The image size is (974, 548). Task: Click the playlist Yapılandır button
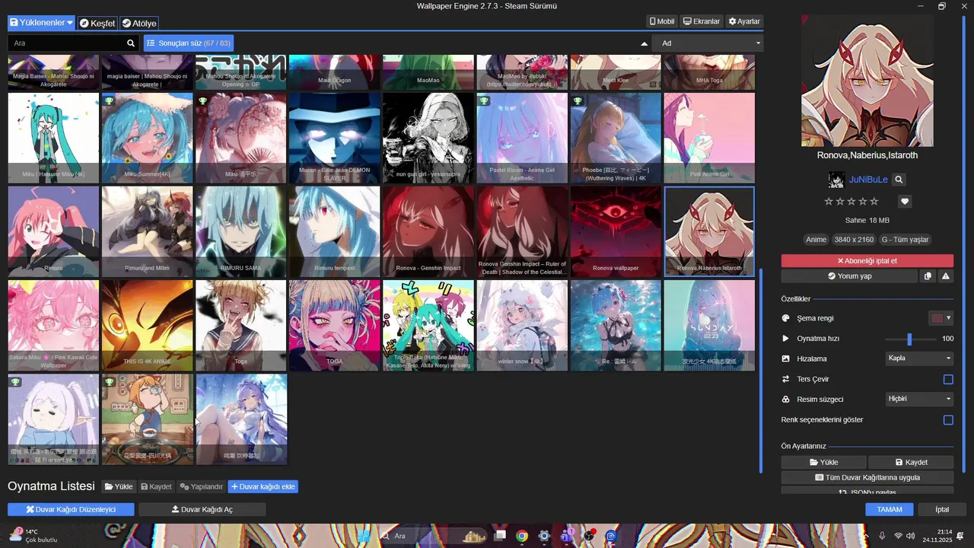click(x=201, y=486)
